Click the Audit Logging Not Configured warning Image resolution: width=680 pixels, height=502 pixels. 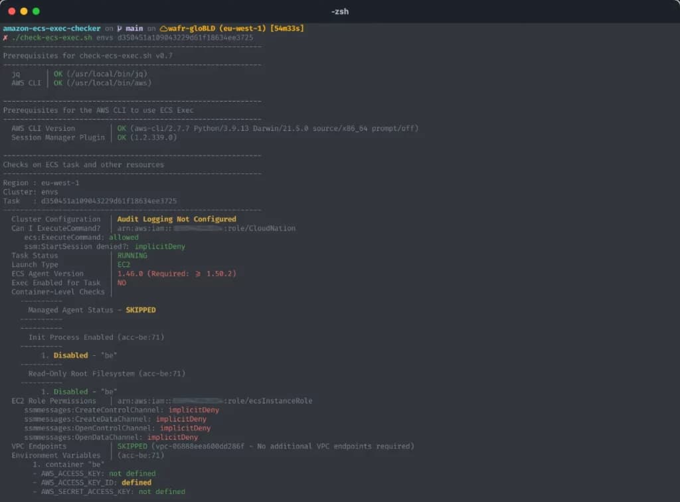[x=177, y=219]
